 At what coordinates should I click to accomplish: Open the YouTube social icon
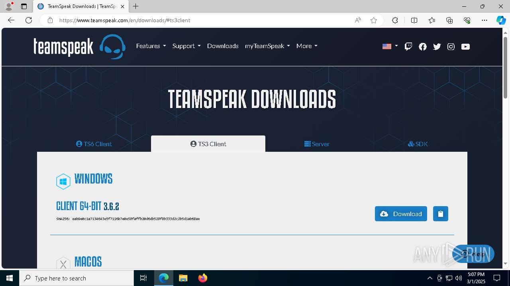coord(465,46)
